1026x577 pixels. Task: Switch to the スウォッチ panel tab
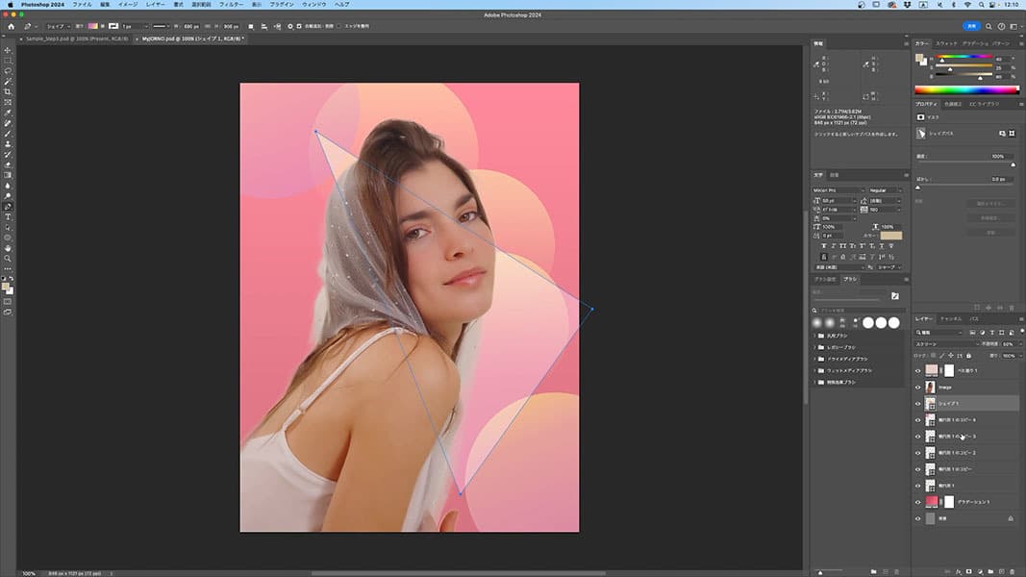946,43
